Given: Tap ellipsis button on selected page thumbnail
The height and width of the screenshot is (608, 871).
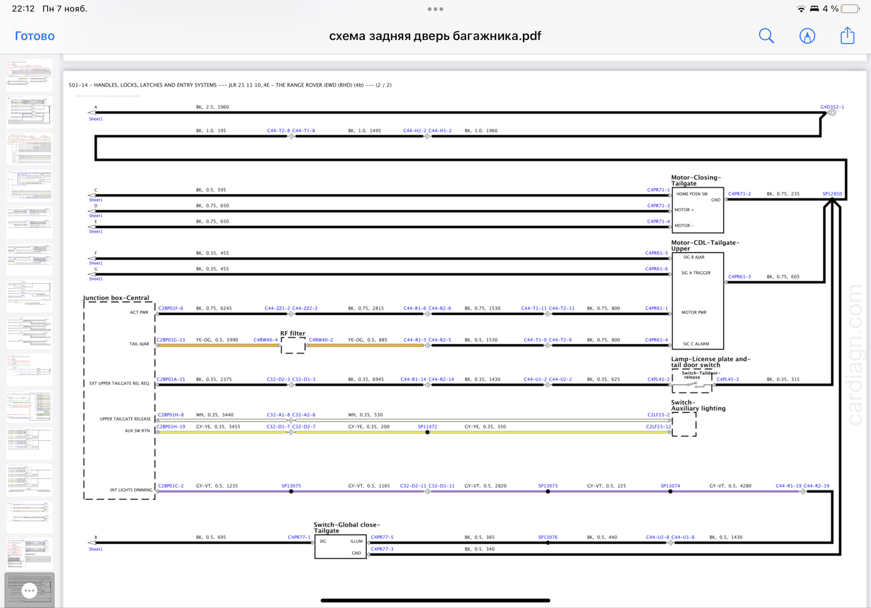Looking at the screenshot, I should pos(29,590).
